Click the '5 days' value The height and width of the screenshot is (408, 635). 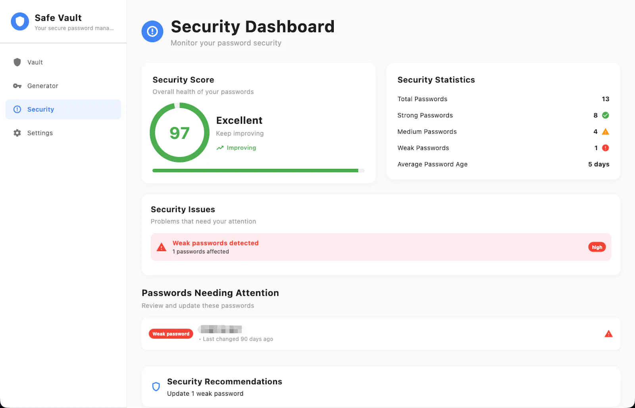[598, 164]
